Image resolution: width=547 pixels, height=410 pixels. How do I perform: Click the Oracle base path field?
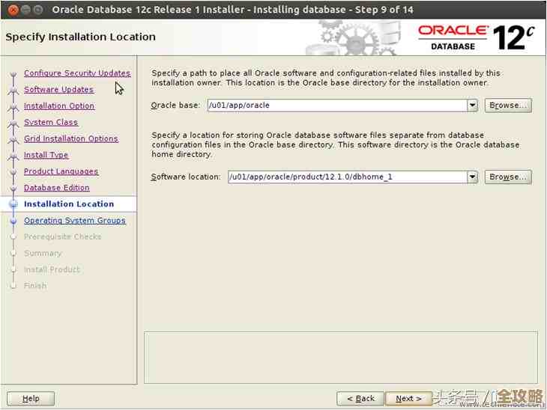point(337,105)
